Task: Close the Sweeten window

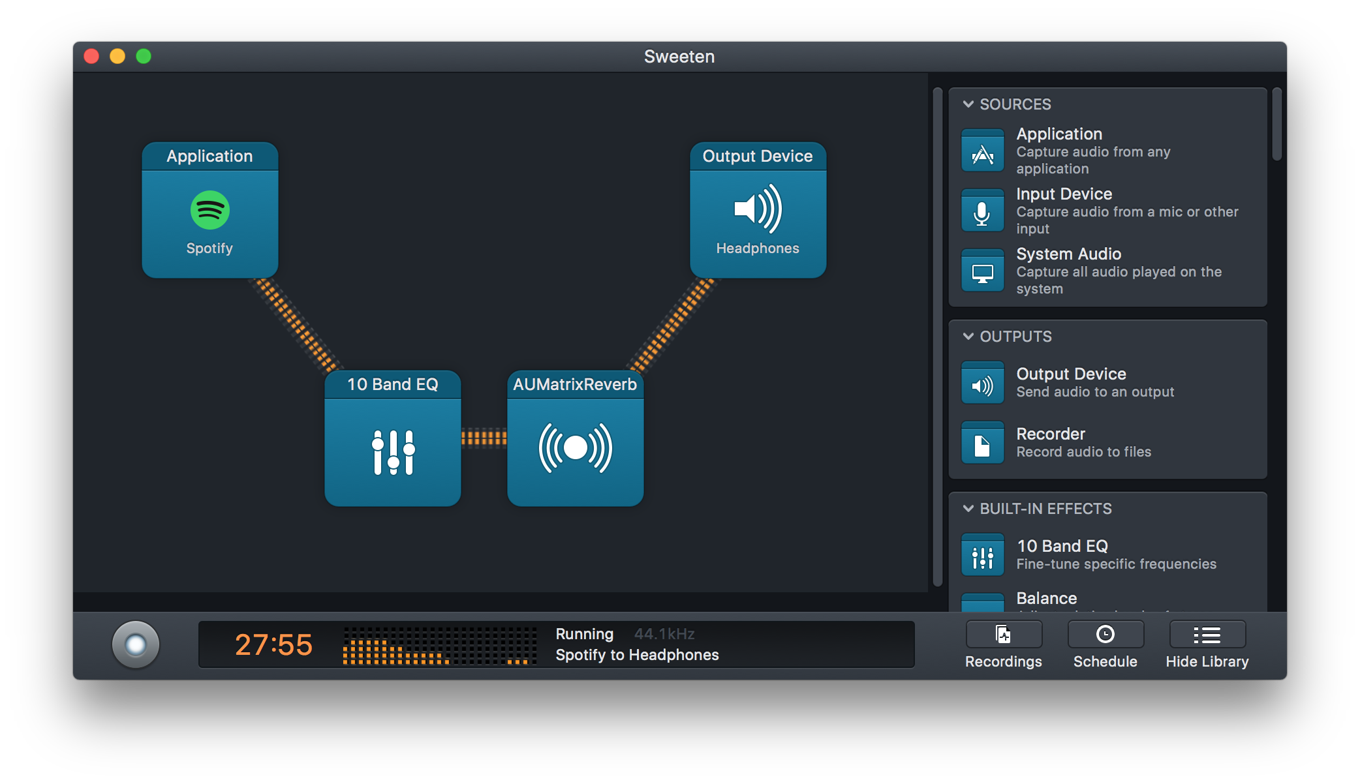Action: pyautogui.click(x=91, y=57)
